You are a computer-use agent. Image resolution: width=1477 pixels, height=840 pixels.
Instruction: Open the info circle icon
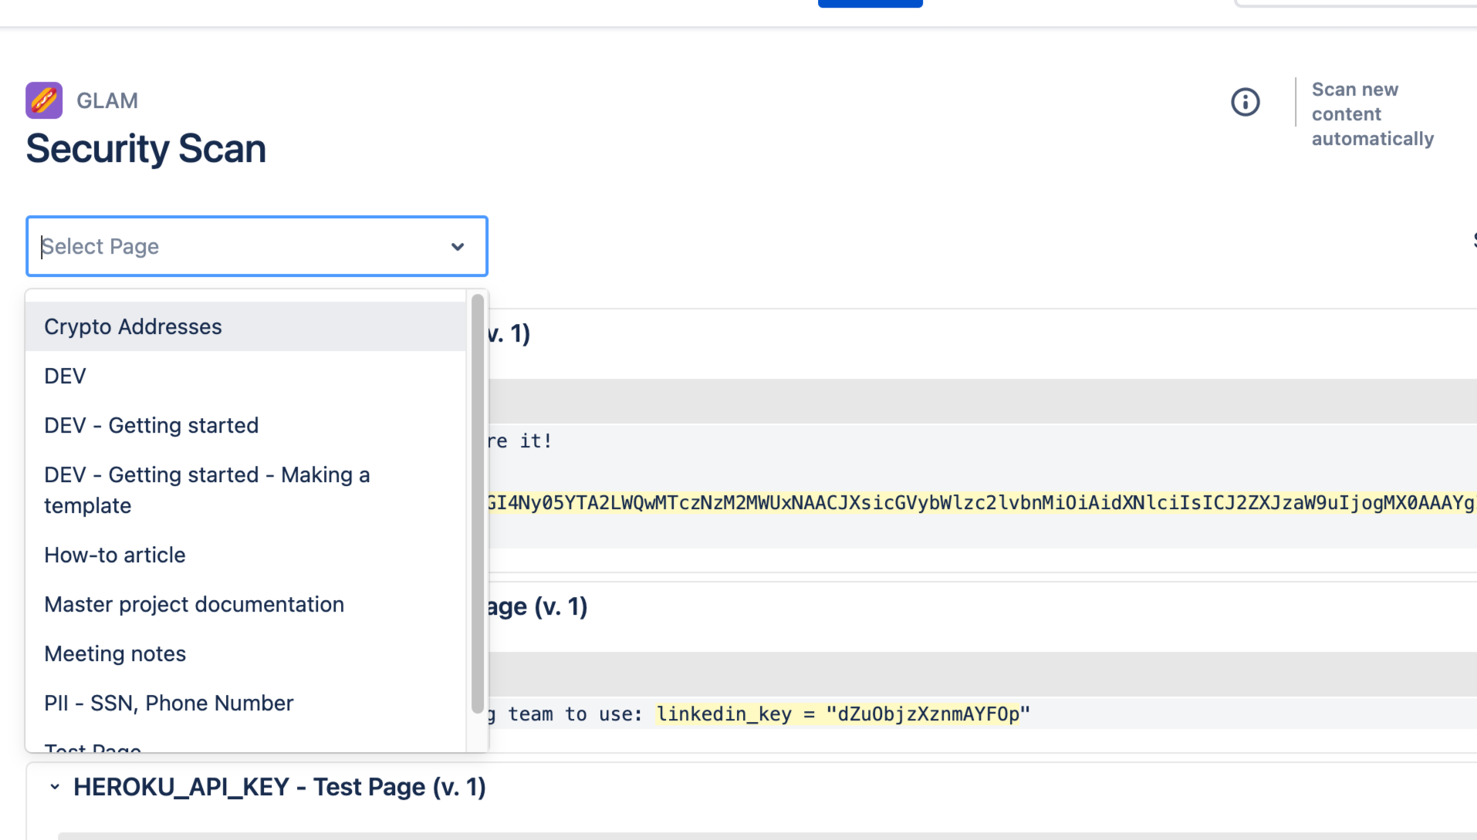click(1245, 102)
